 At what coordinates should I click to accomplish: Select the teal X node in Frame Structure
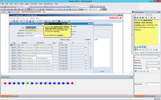click(36, 83)
